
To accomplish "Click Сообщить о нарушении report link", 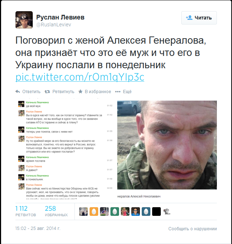I will click(192, 229).
